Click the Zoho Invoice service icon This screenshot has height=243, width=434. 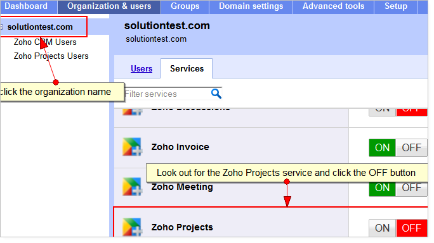click(133, 147)
